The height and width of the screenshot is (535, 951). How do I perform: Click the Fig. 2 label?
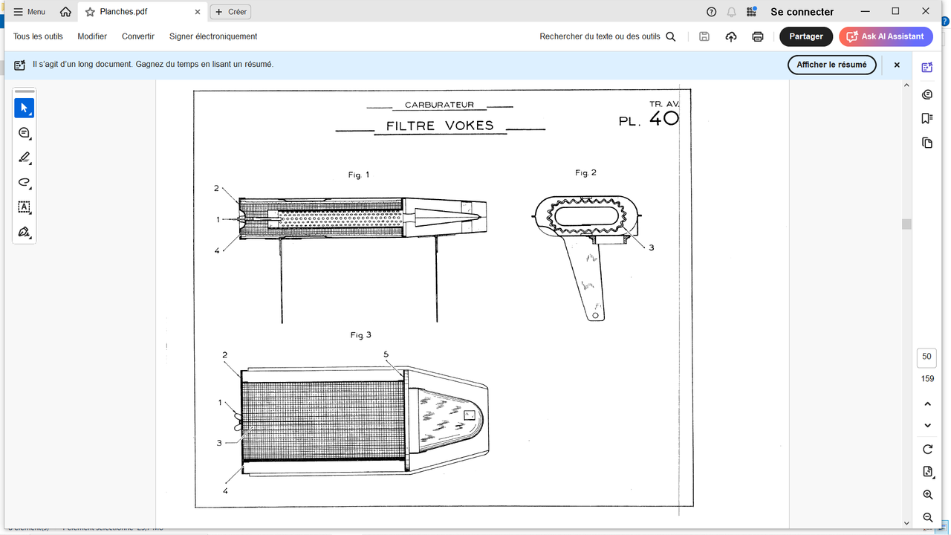585,172
